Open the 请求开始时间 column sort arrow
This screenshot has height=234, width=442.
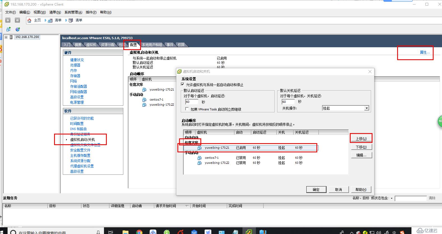(187, 206)
